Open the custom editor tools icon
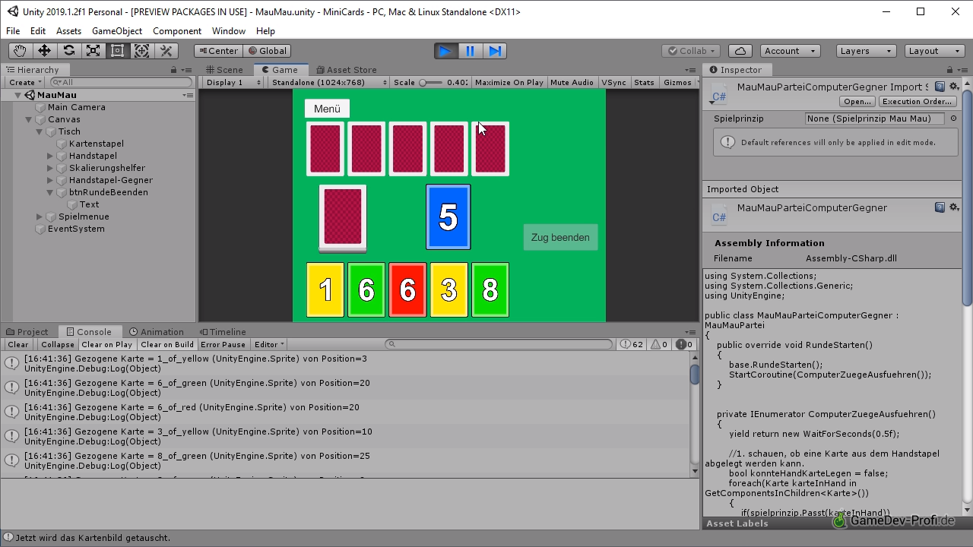The image size is (973, 547). tap(166, 51)
